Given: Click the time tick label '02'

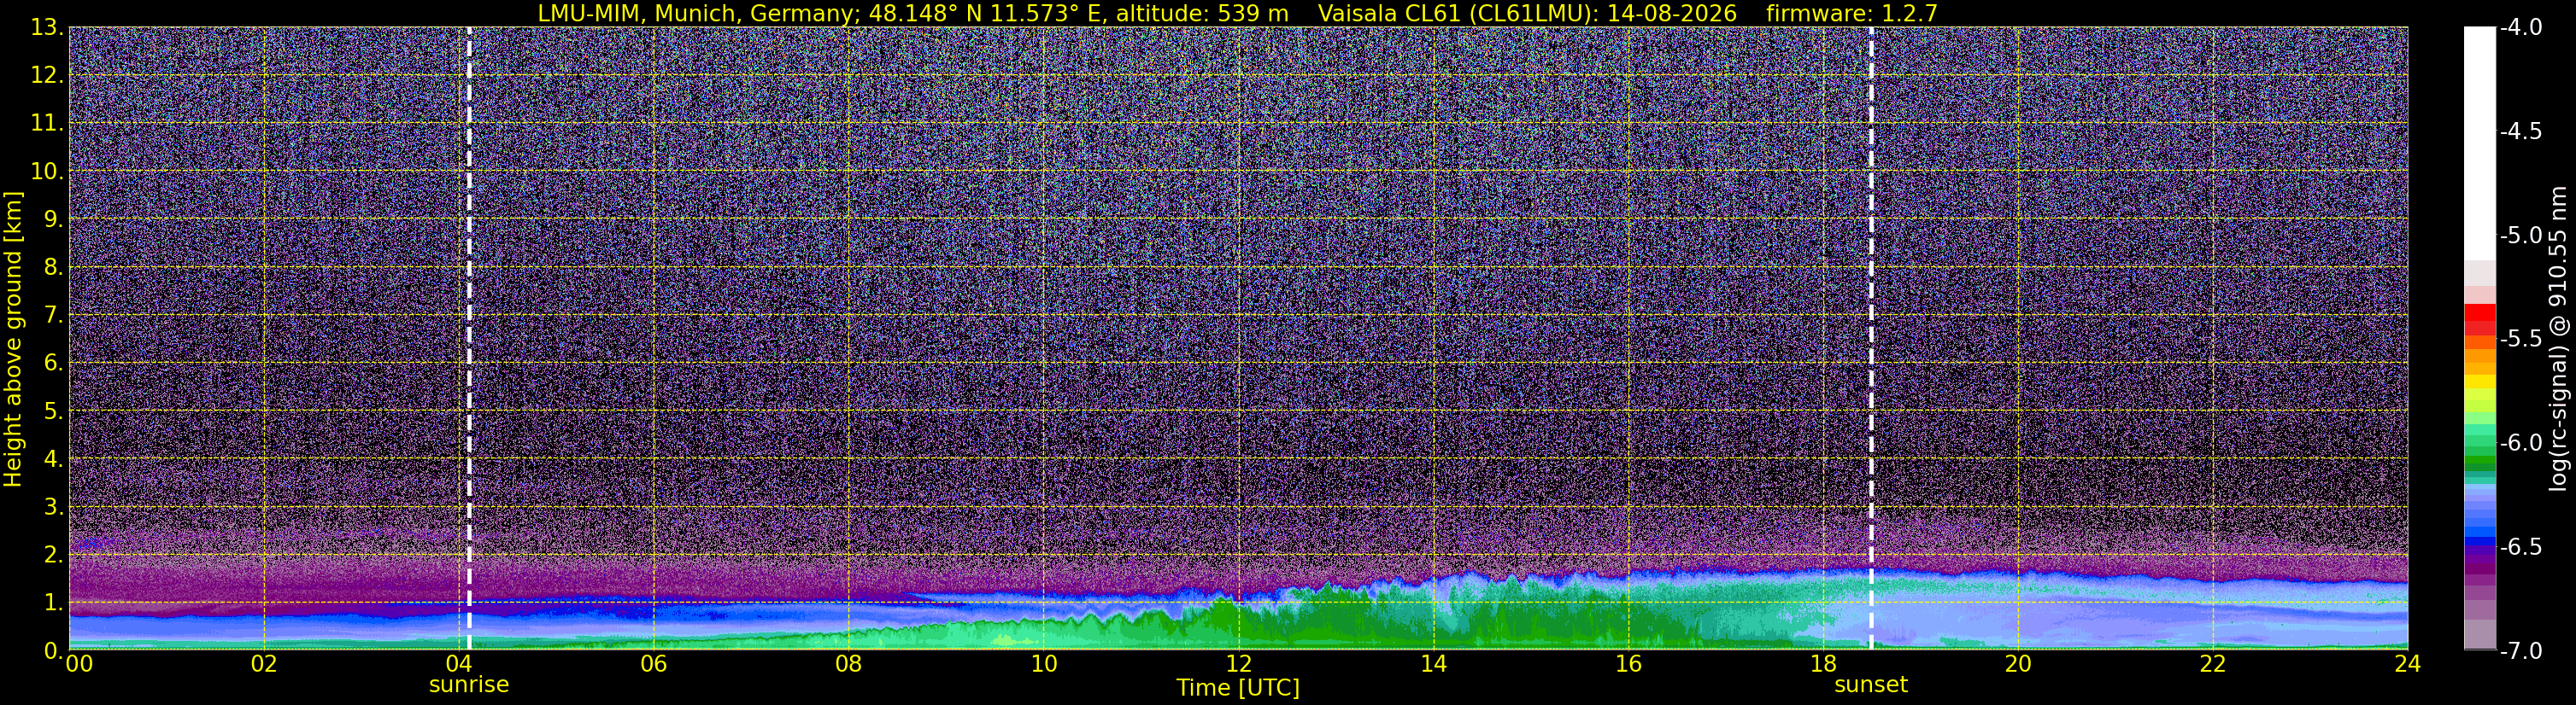Looking at the screenshot, I should click(264, 664).
